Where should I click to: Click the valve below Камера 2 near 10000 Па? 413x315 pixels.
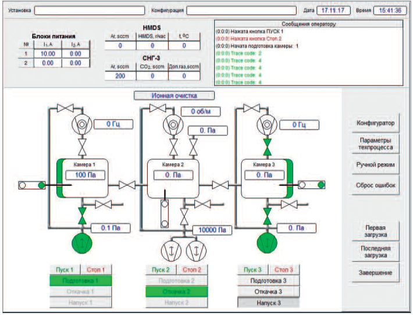184,217
